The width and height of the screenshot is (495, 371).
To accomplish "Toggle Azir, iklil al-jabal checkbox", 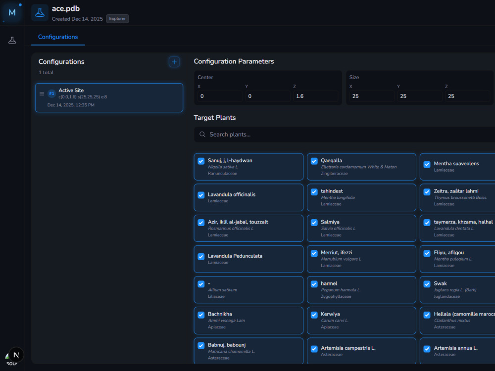I will pos(201,223).
